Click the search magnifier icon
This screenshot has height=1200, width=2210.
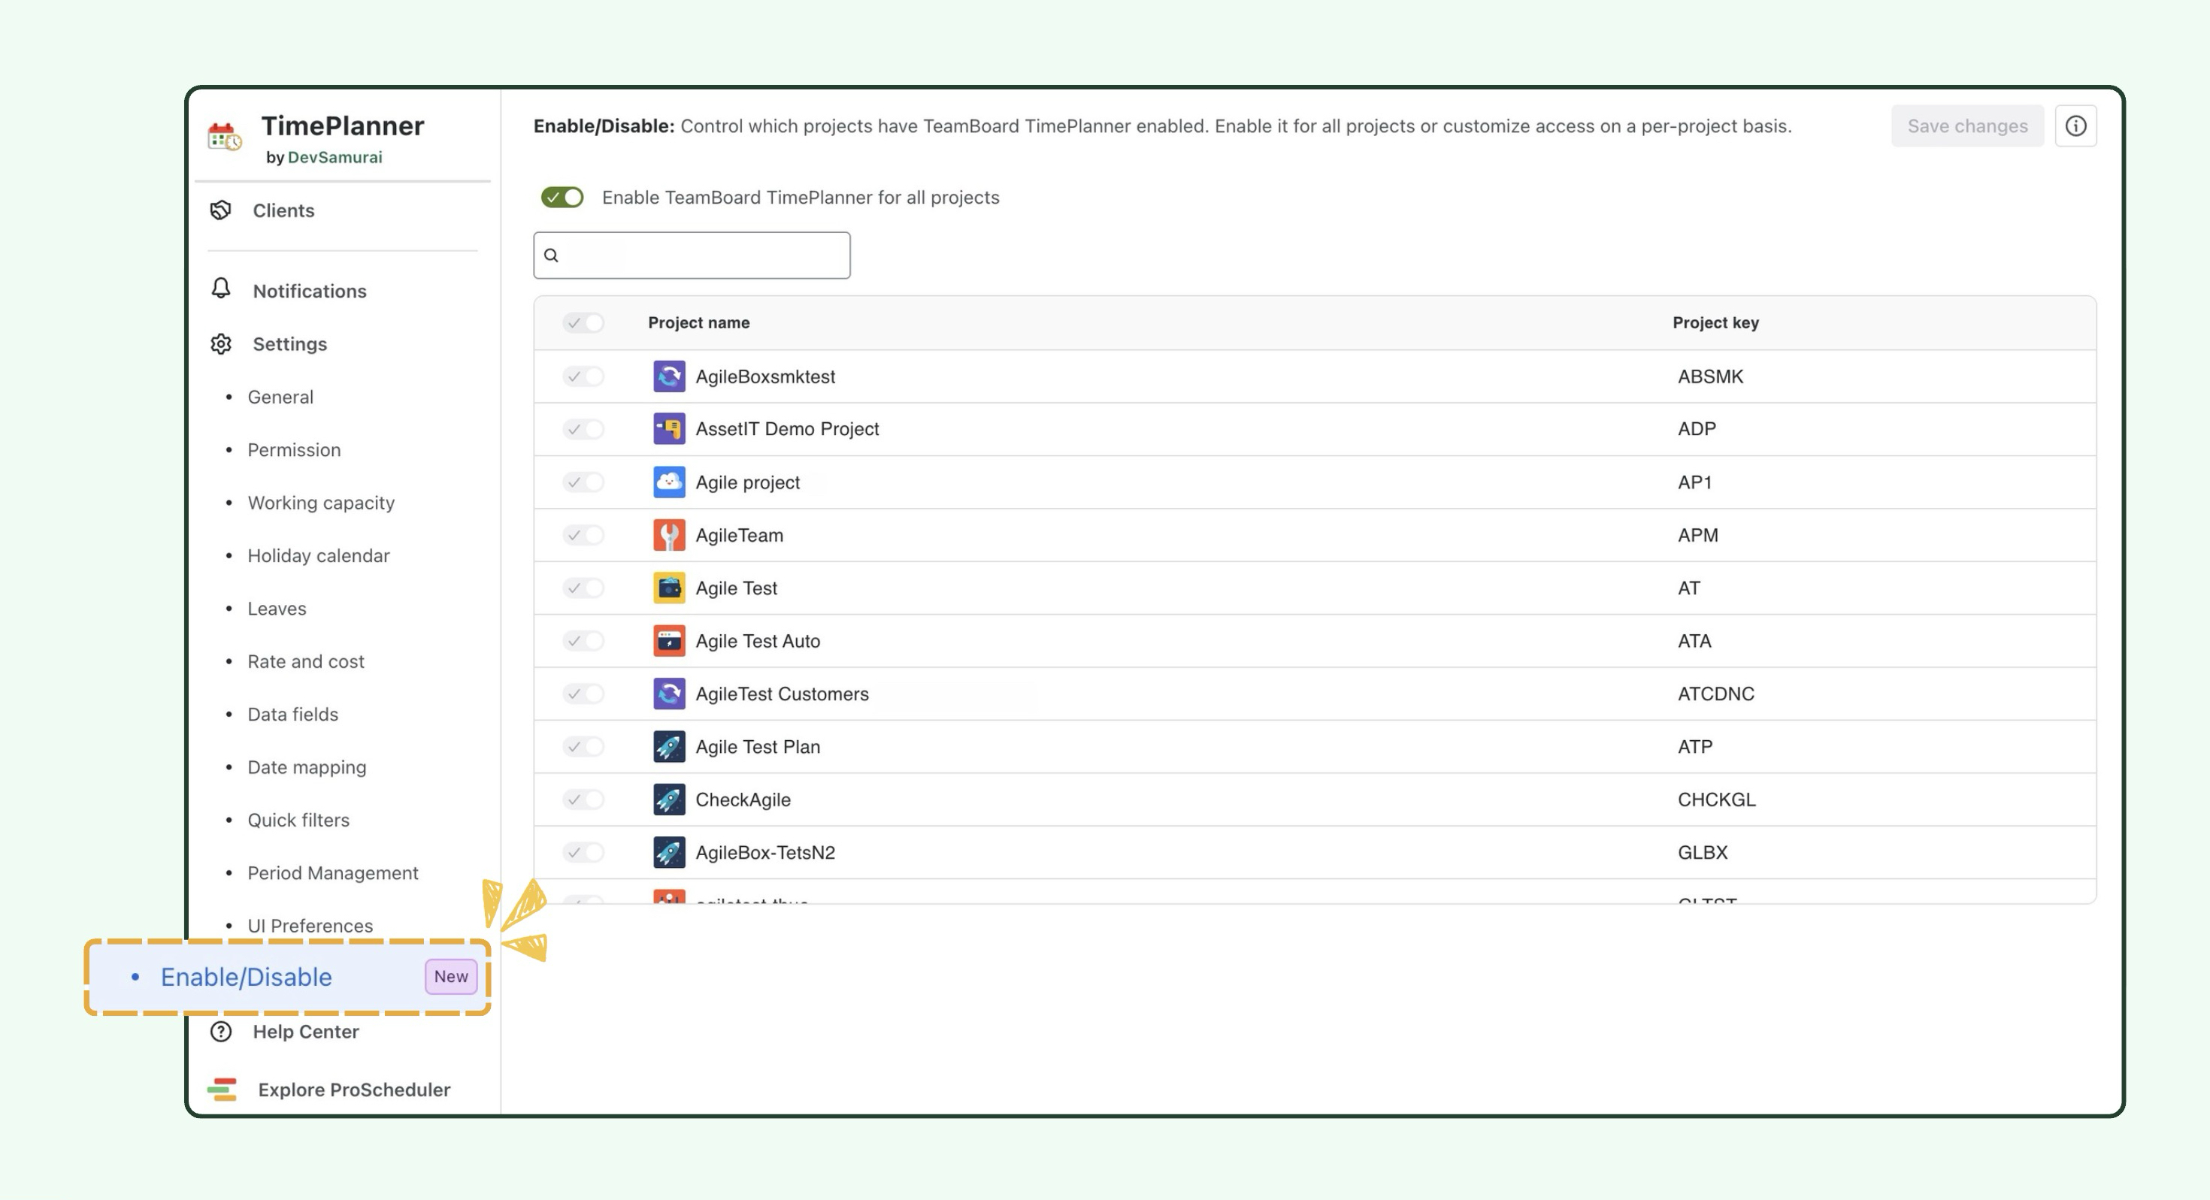[551, 255]
